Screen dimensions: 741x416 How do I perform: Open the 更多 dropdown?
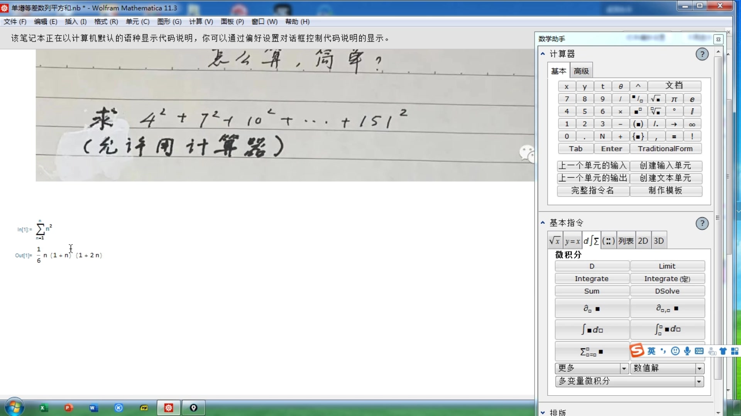592,369
